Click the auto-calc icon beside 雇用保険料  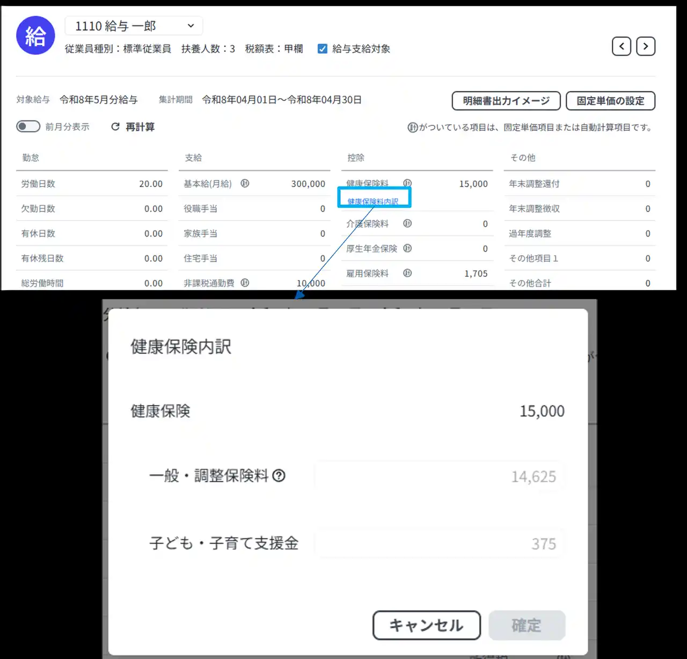[407, 273]
